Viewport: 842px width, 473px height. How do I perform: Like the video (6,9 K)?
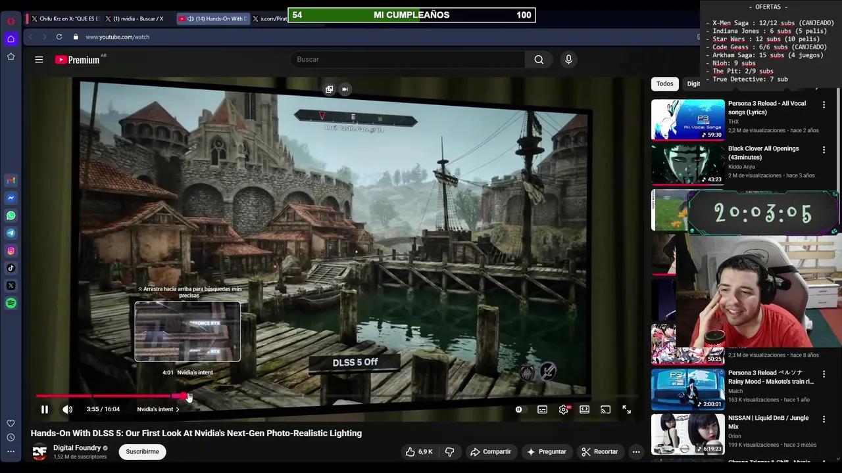tap(419, 451)
